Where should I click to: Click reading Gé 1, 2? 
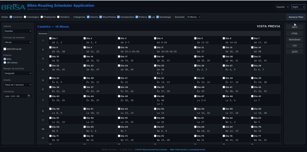[57, 42]
